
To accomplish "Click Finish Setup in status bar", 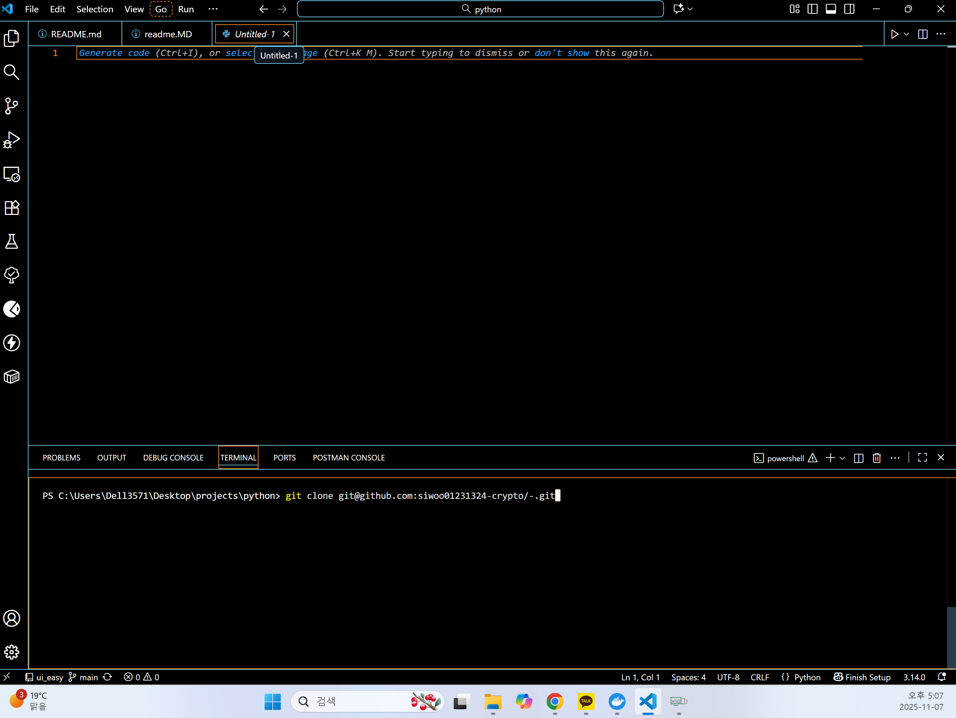I will (862, 677).
